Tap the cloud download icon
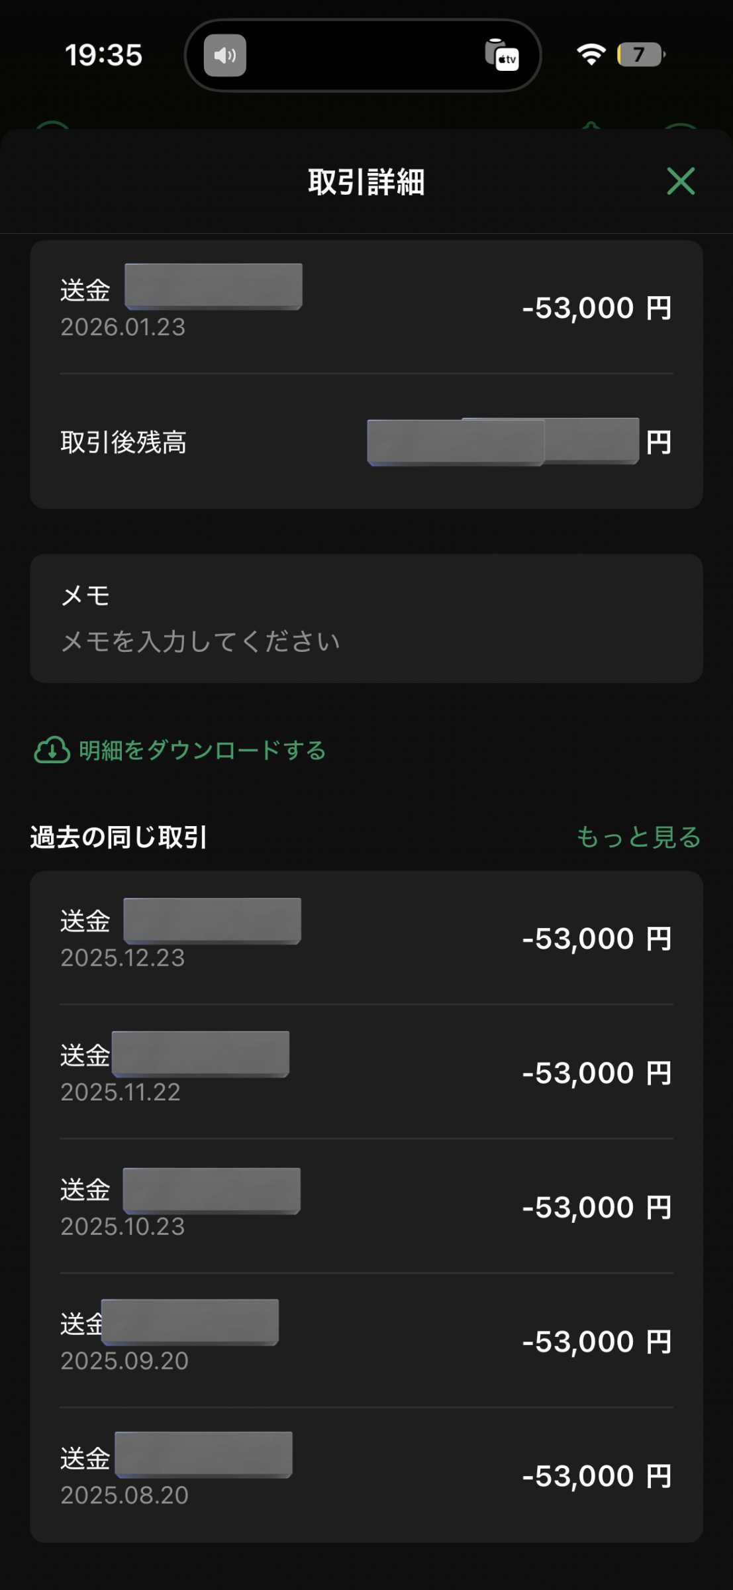Screen dimensions: 733x1590 (52, 751)
